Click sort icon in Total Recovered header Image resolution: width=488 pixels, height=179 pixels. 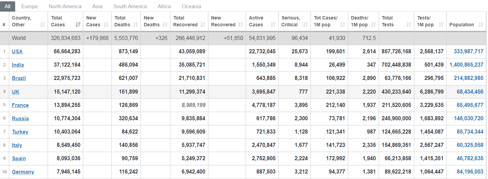point(203,25)
